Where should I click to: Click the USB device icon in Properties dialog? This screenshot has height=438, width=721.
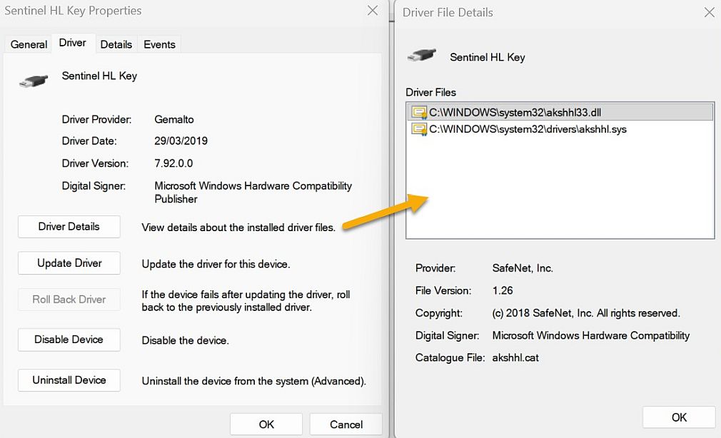click(33, 81)
